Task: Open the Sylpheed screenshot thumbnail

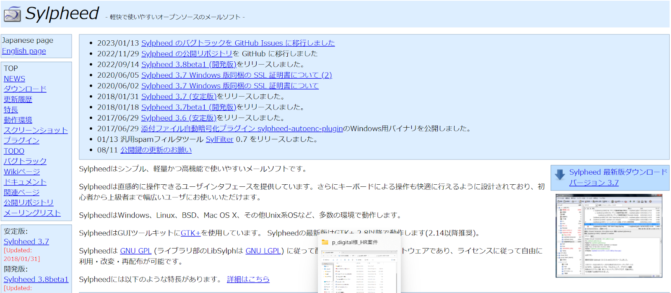Action: coord(609,236)
